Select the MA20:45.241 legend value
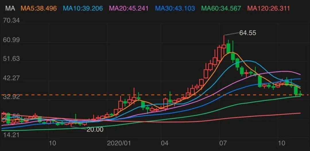 [129, 8]
